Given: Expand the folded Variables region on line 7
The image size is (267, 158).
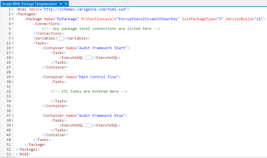Looking at the screenshot, I should pyautogui.click(x=13, y=38).
